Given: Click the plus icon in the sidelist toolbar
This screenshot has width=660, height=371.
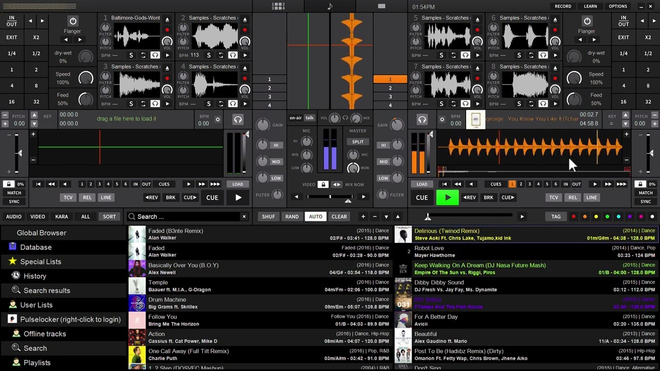Looking at the screenshot, I should click(x=363, y=216).
